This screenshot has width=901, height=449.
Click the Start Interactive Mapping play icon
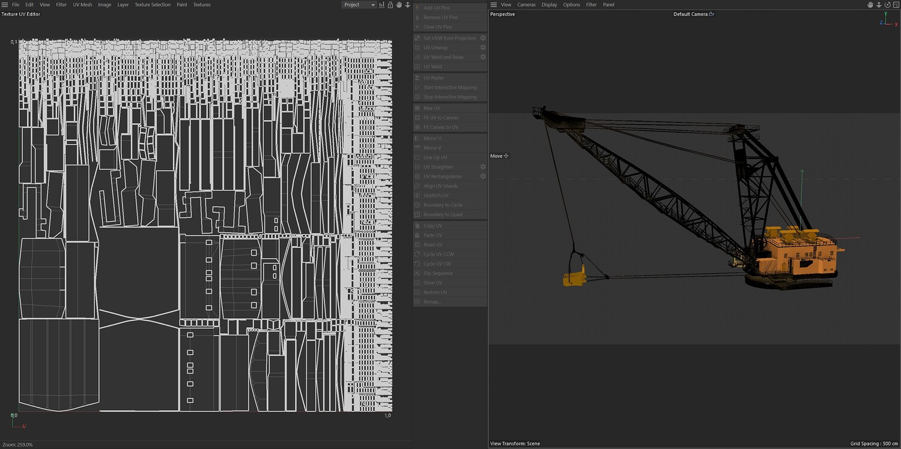point(417,88)
